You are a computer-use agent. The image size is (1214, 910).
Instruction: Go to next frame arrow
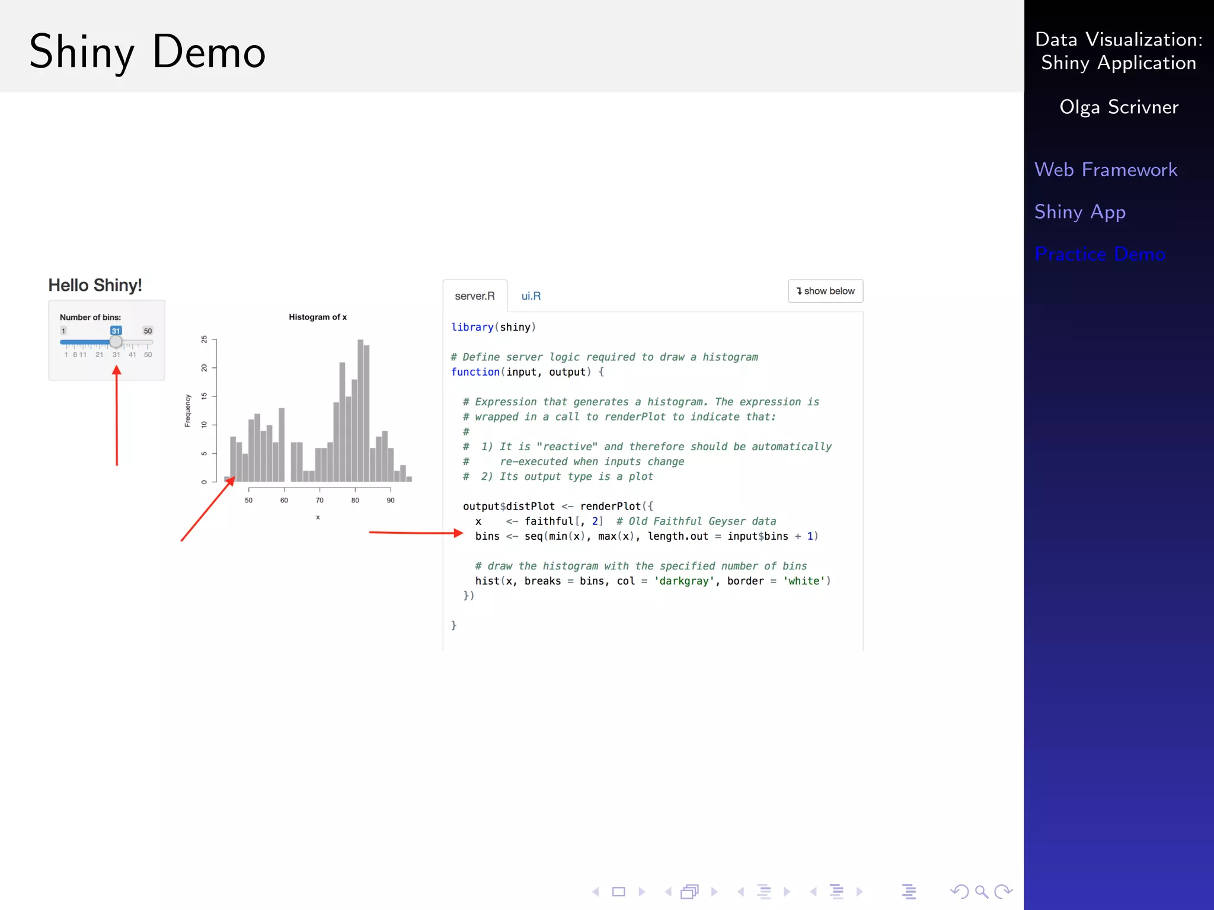click(714, 892)
